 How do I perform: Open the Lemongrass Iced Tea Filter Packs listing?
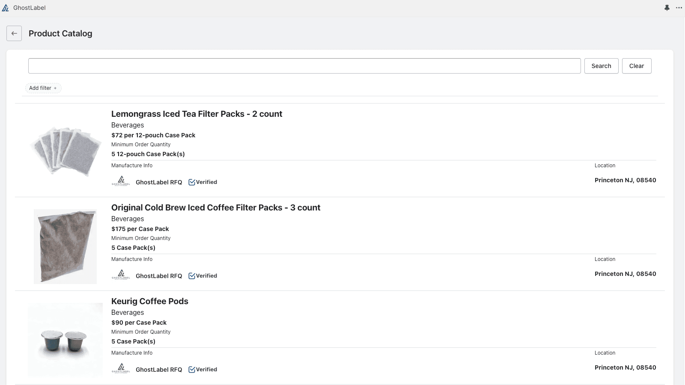pyautogui.click(x=197, y=114)
